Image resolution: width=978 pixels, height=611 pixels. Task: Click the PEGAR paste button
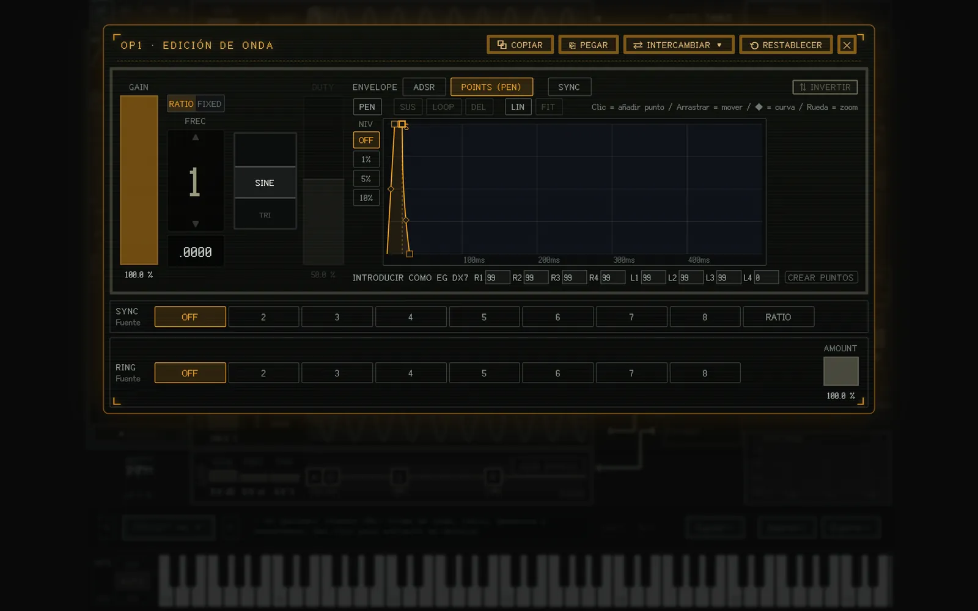(588, 45)
